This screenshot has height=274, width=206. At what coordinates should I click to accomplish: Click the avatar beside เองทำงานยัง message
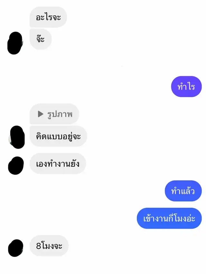tap(16, 165)
